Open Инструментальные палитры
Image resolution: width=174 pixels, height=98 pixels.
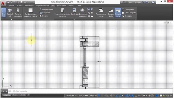click(x=62, y=13)
